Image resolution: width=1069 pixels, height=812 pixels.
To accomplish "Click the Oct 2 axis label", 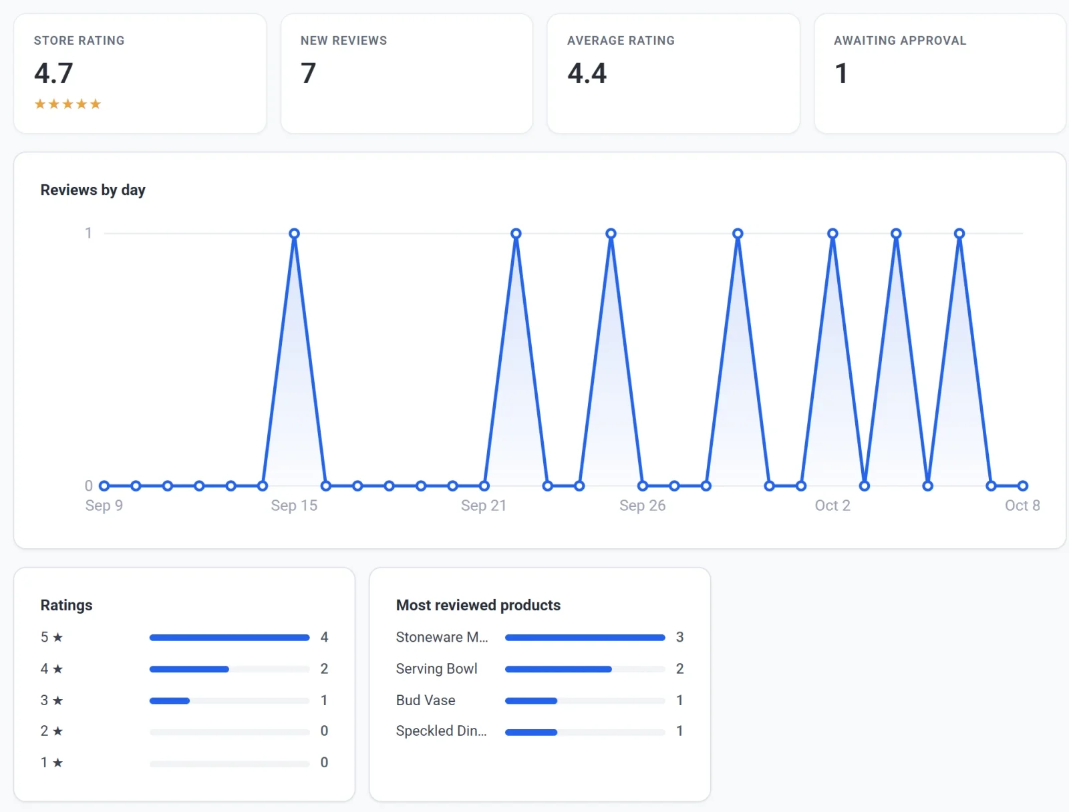I will pos(832,505).
